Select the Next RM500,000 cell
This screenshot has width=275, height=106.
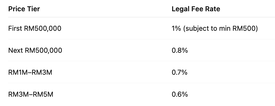pyautogui.click(x=35, y=51)
